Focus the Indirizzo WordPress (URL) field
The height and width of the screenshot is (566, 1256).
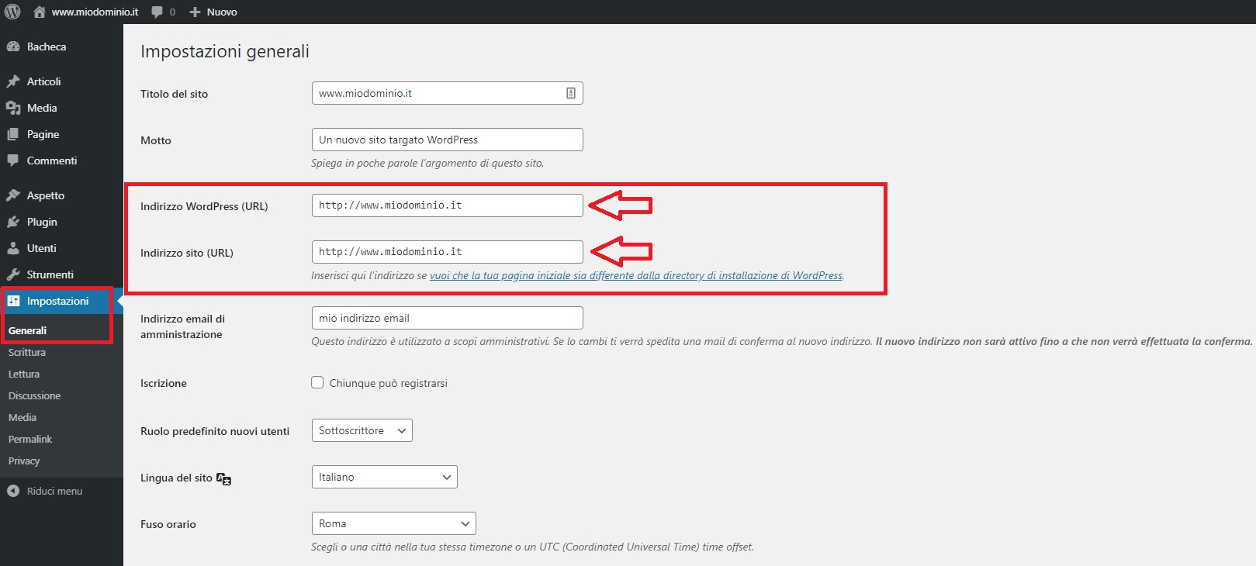point(447,205)
